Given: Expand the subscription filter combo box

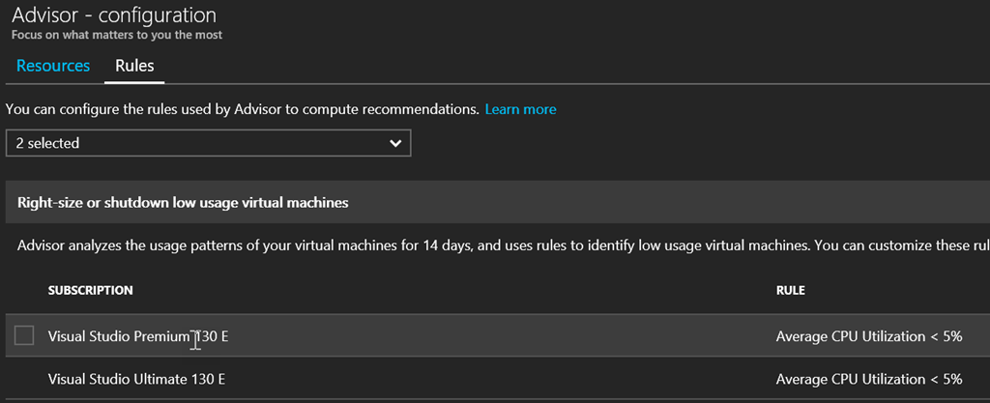Looking at the screenshot, I should tap(208, 143).
